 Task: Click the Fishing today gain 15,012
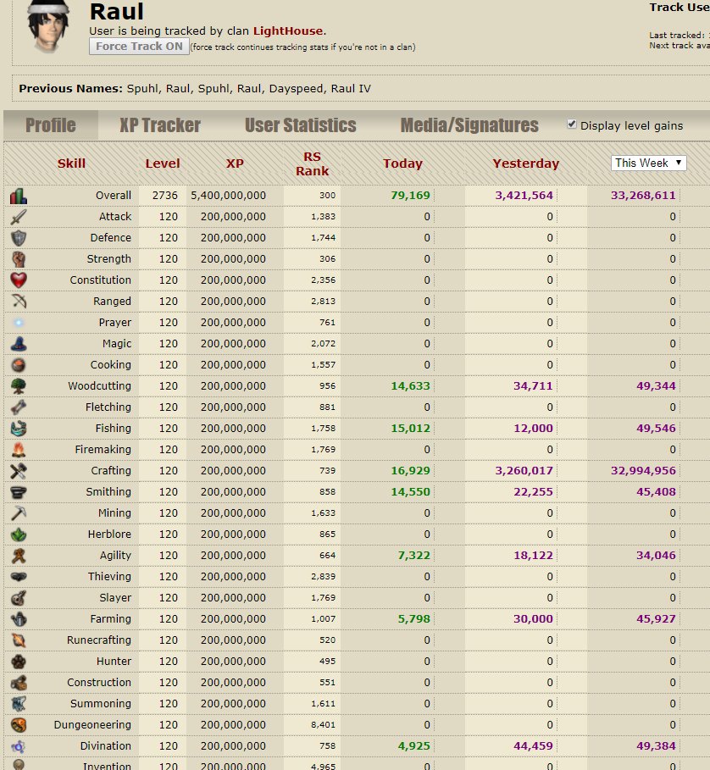click(x=410, y=429)
